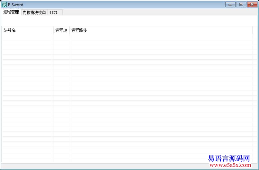
Task: Click the status bar at window bottom
Action: point(96,166)
